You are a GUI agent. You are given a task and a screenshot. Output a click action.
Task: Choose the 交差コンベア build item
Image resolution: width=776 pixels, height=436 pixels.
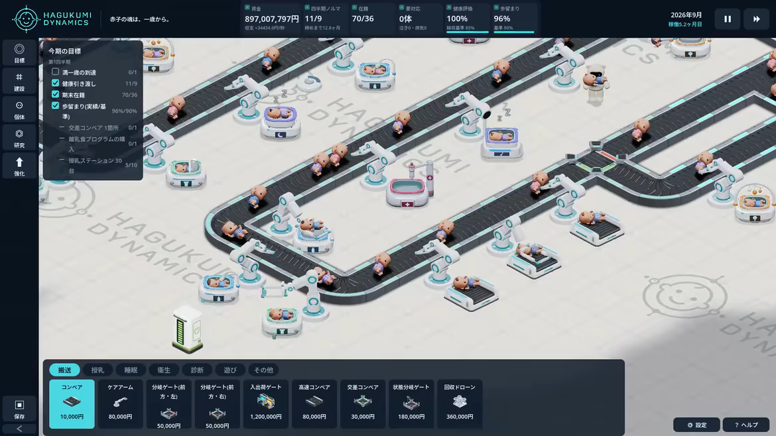(363, 404)
